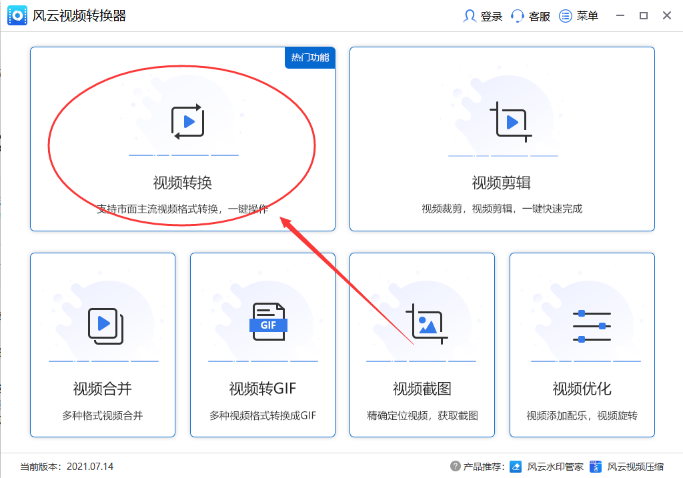The image size is (683, 478).
Task: Click the 热门功能 hot feature badge
Action: (x=309, y=58)
